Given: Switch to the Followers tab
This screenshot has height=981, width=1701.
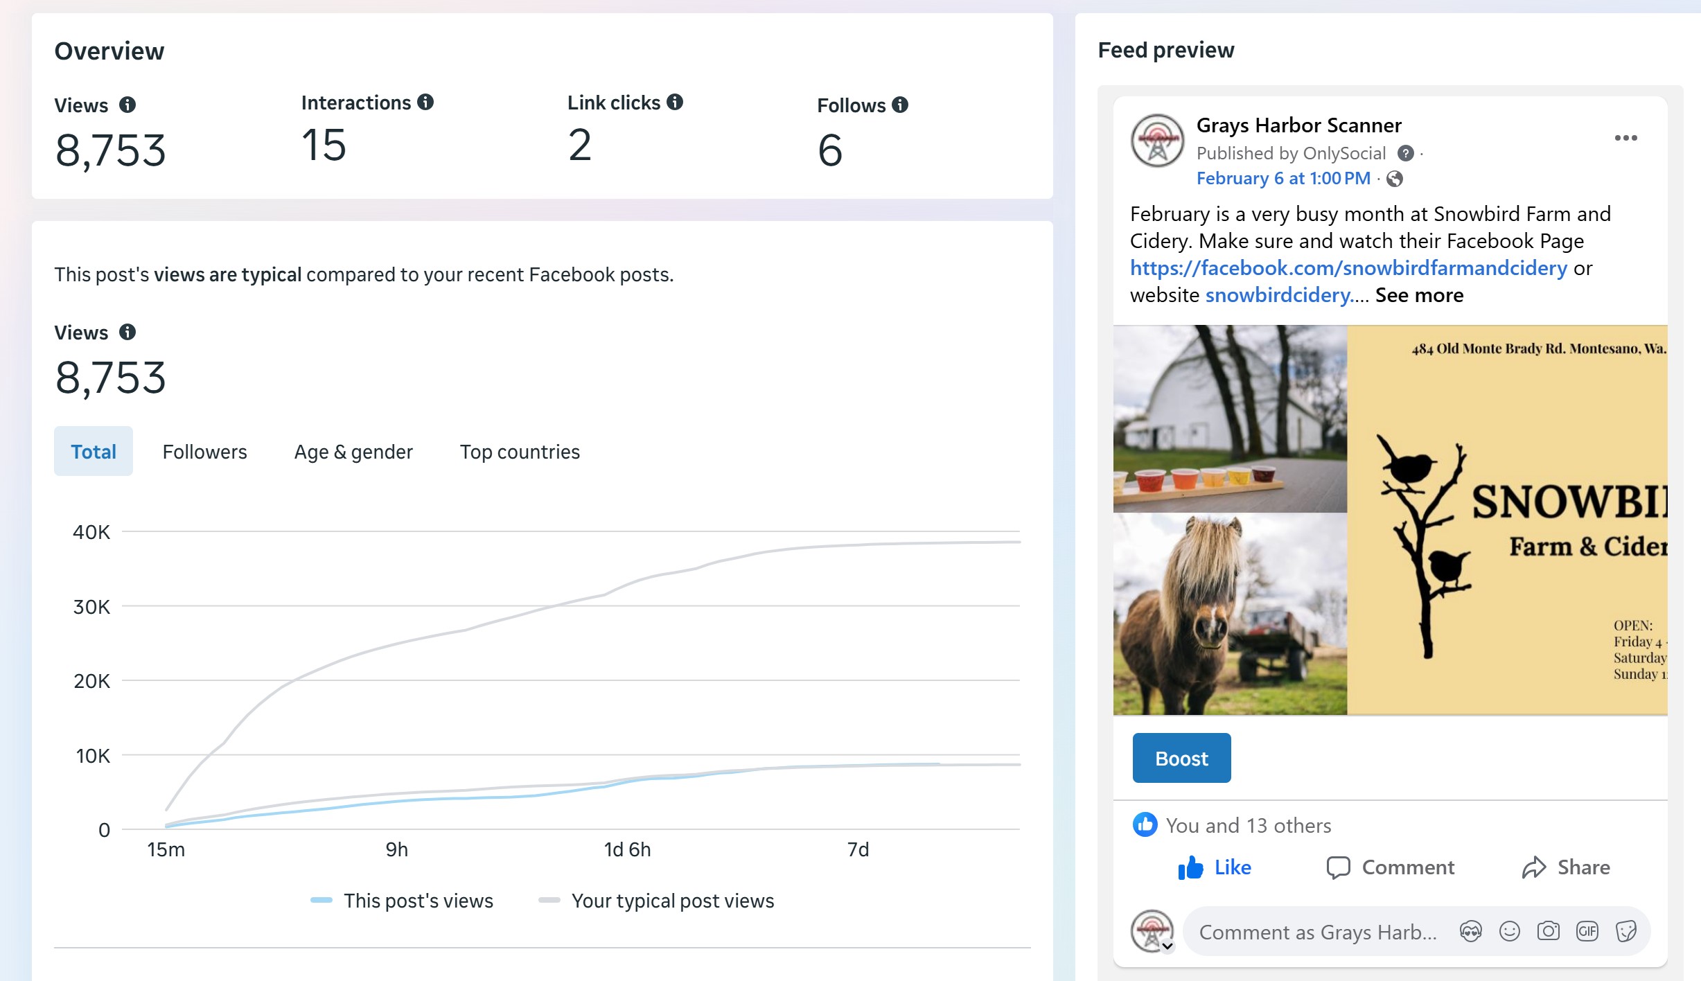Looking at the screenshot, I should click(x=204, y=452).
